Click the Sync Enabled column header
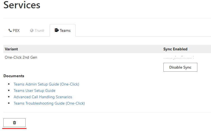This screenshot has width=211, height=132. (x=175, y=49)
